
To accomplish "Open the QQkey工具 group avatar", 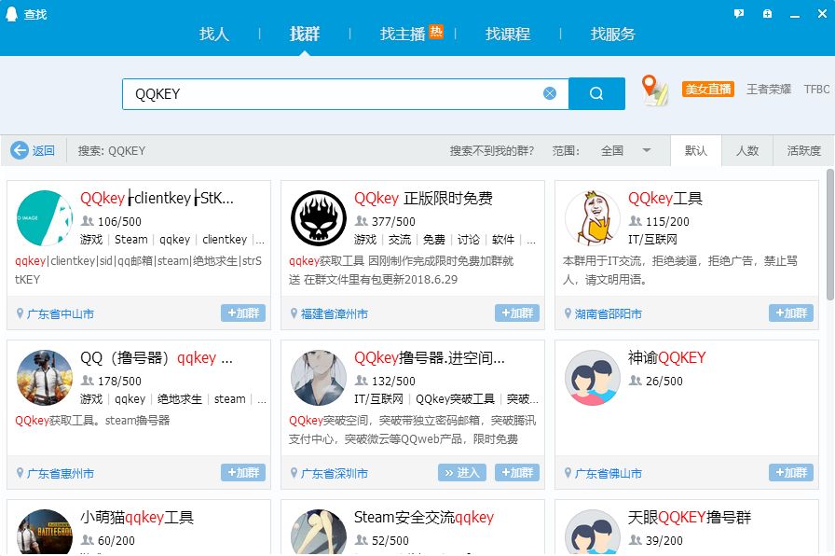I will click(x=592, y=217).
